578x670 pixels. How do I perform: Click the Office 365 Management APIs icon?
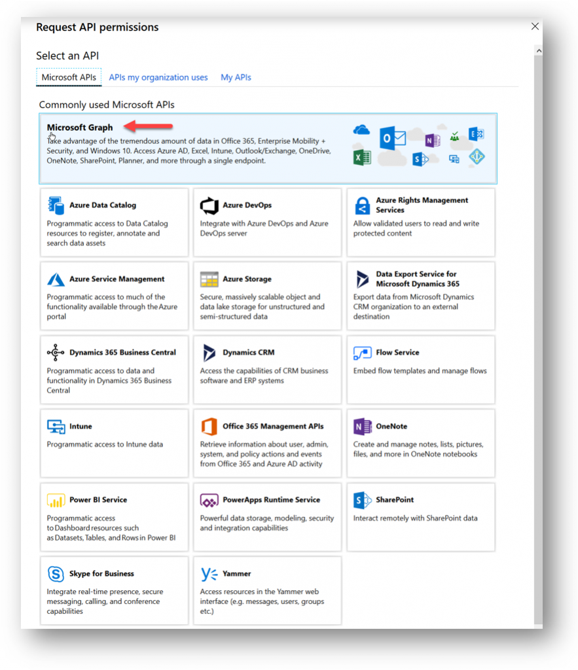(x=209, y=427)
